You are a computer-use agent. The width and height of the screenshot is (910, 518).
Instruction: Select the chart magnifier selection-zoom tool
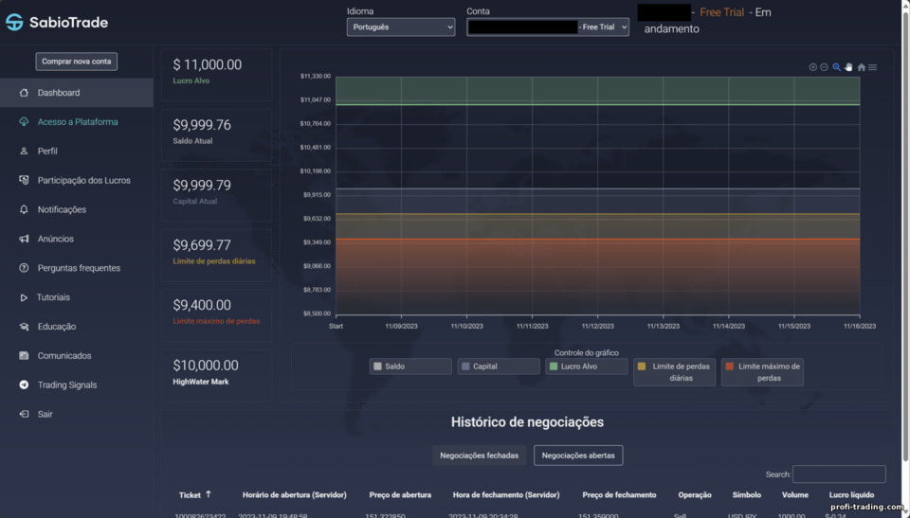click(x=836, y=67)
